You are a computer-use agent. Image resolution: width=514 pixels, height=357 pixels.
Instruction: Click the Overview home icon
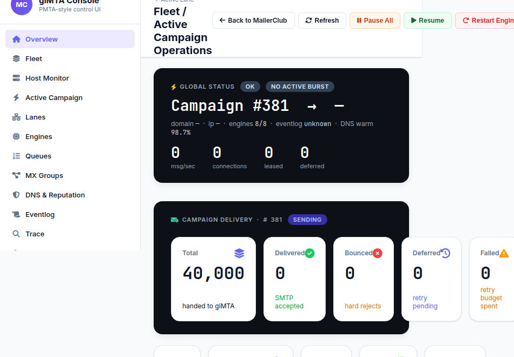click(x=16, y=39)
